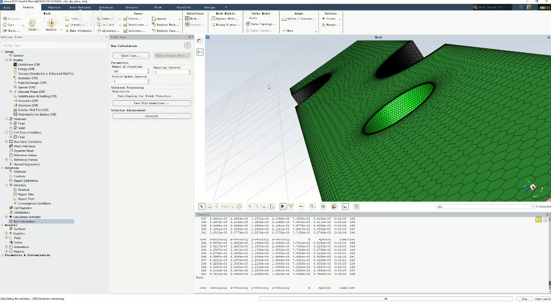Click the calculation progress bar
551x302 pixels.
click(386, 299)
